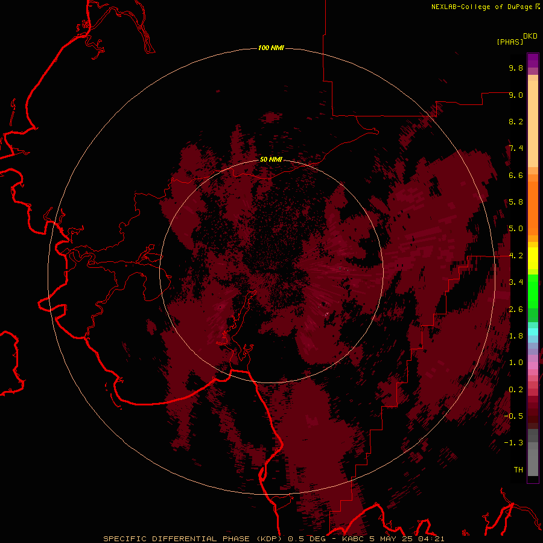
Task: Click the 50 NMI range ring label
Action: coord(271,159)
